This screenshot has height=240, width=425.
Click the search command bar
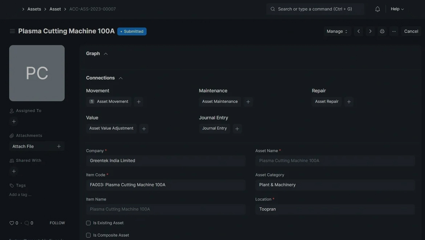tap(315, 9)
